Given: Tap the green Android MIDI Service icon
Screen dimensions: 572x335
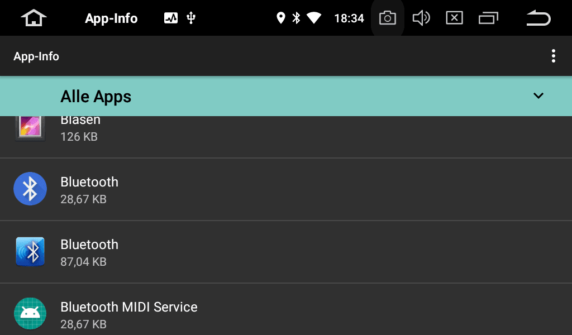Looking at the screenshot, I should (x=30, y=313).
